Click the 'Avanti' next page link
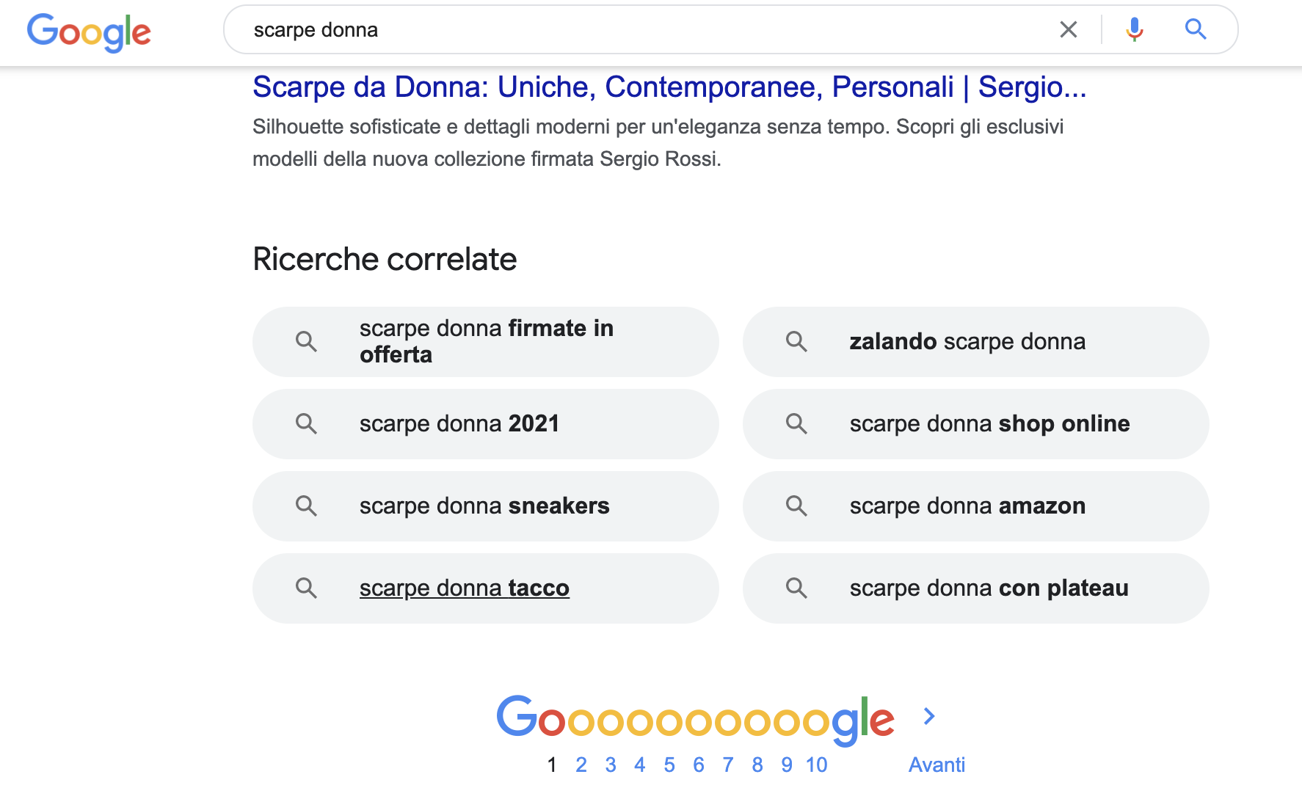The image size is (1302, 788). coord(937,765)
